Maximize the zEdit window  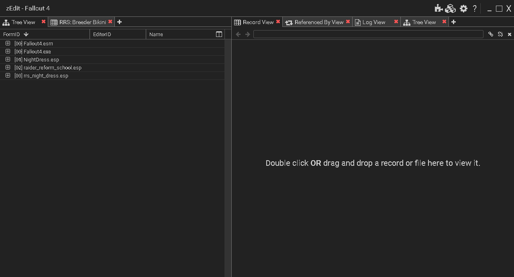point(499,8)
